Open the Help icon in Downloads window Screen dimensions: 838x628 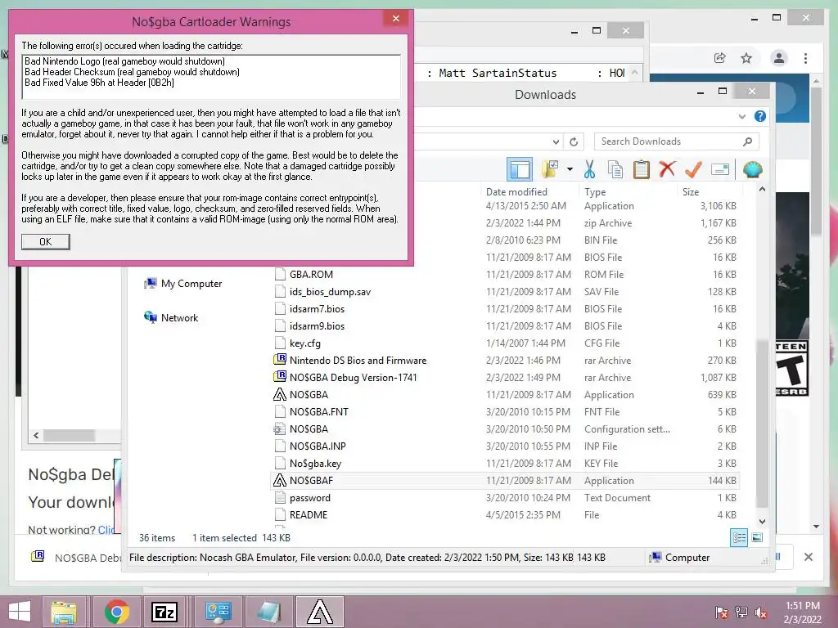[x=760, y=116]
